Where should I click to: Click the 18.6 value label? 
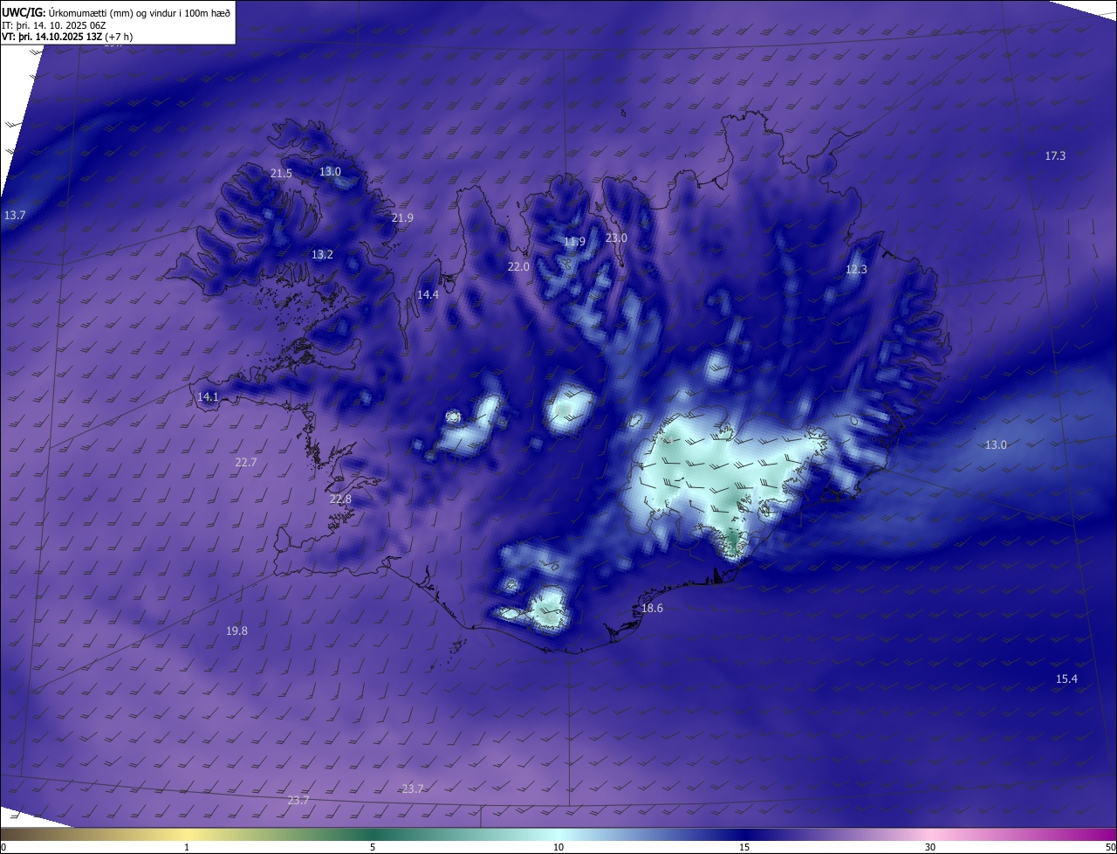click(652, 608)
